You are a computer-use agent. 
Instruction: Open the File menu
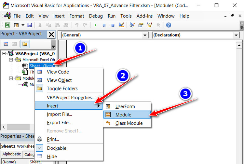coord(17,16)
